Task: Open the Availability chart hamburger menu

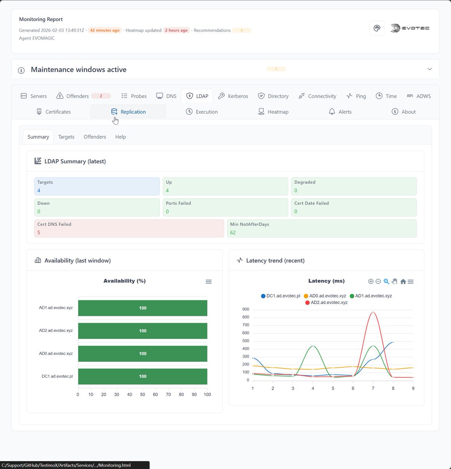Action: (209, 282)
